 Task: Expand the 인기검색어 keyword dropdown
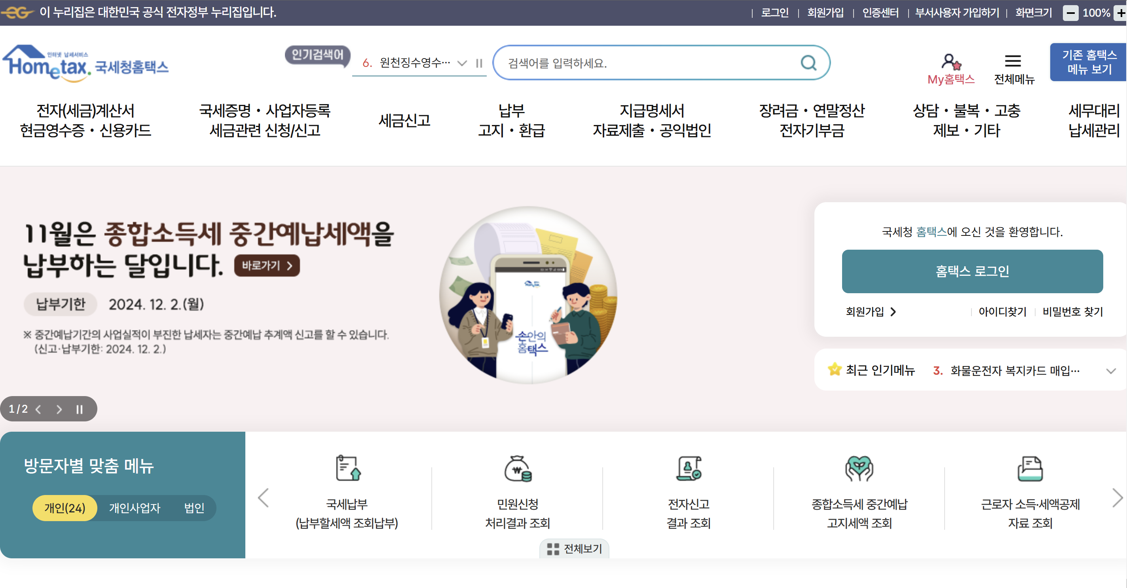(x=461, y=63)
